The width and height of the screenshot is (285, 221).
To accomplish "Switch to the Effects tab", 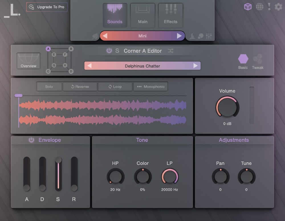I will click(170, 15).
